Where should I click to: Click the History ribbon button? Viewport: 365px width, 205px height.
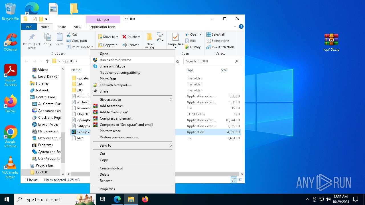pos(193,47)
